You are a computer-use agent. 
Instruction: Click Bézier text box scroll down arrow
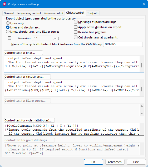pyautogui.click(x=142, y=114)
